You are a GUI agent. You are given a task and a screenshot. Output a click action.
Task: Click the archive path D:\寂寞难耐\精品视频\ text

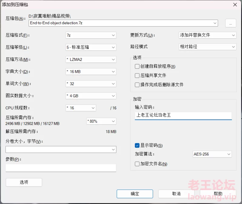tap(50, 16)
